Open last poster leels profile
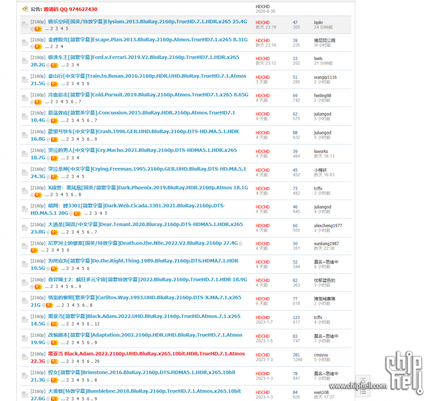The height and width of the screenshot is (401, 429). click(x=318, y=59)
